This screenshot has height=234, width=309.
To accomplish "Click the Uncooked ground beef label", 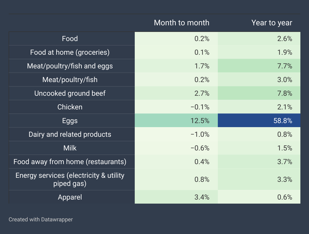I will (x=70, y=93).
